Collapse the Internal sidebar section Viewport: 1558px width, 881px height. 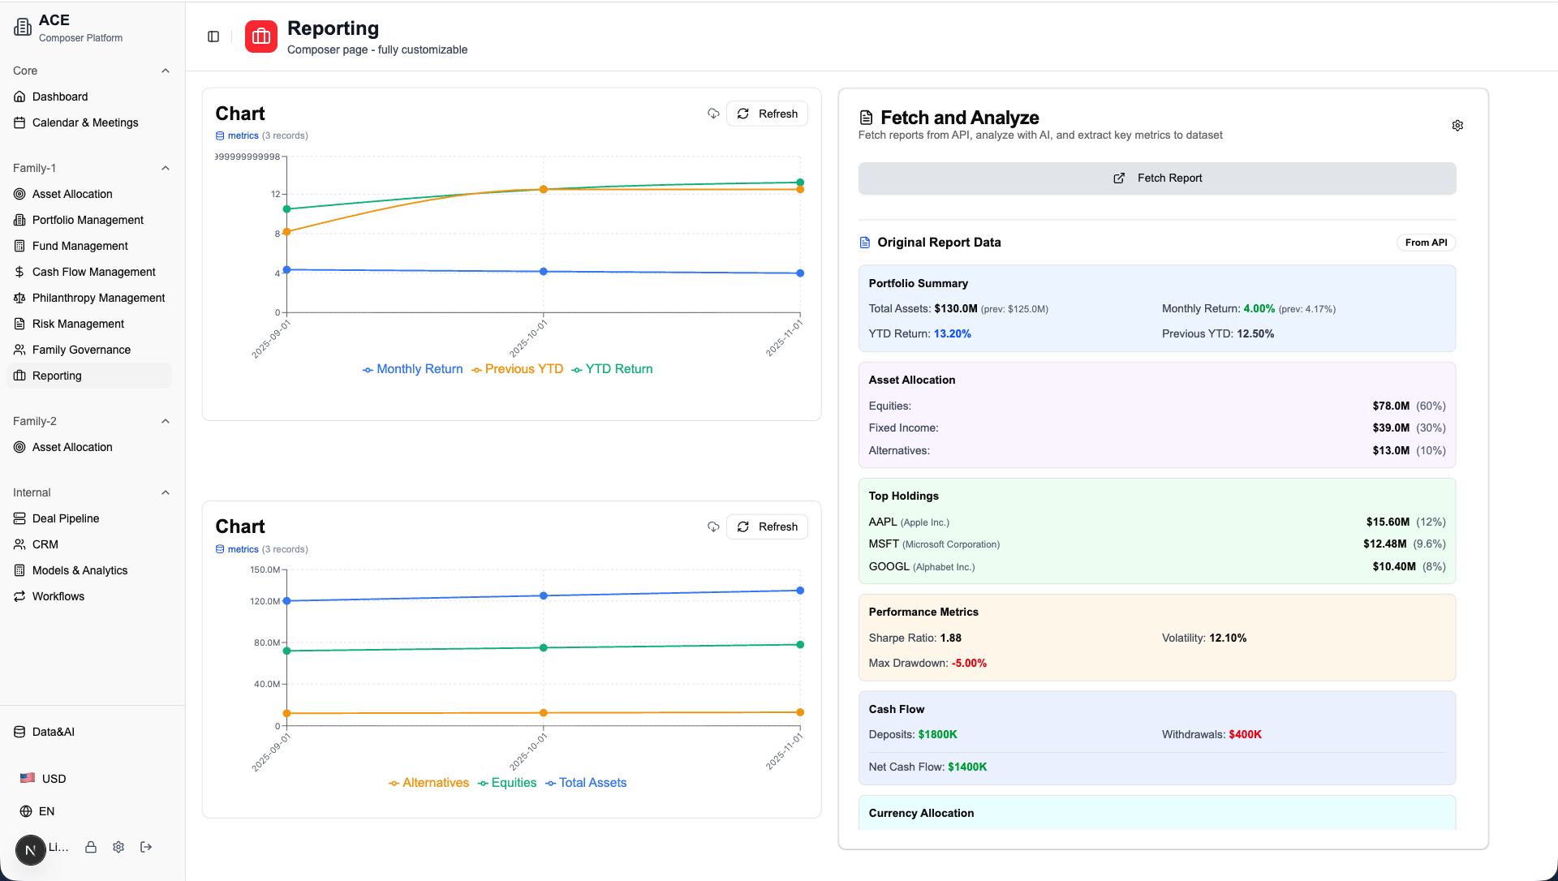(166, 492)
